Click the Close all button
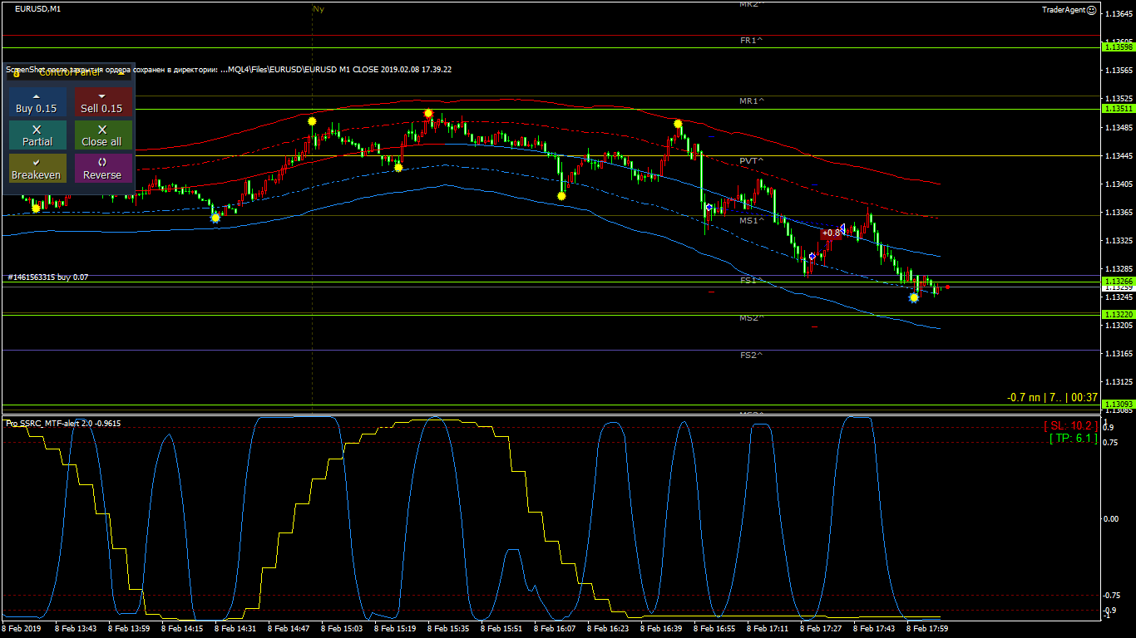The image size is (1136, 638). click(103, 135)
